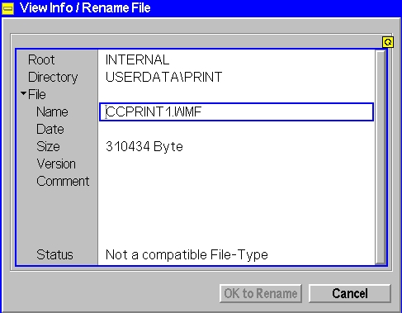Click into the CCPRINT1.WMF name field
402x313 pixels.
tap(236, 111)
